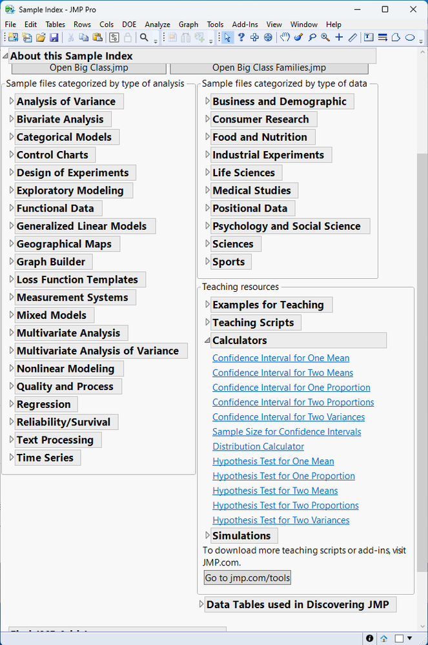Viewport: 428px width, 645px height.
Task: Expand the Medical Studies category
Action: (207, 190)
